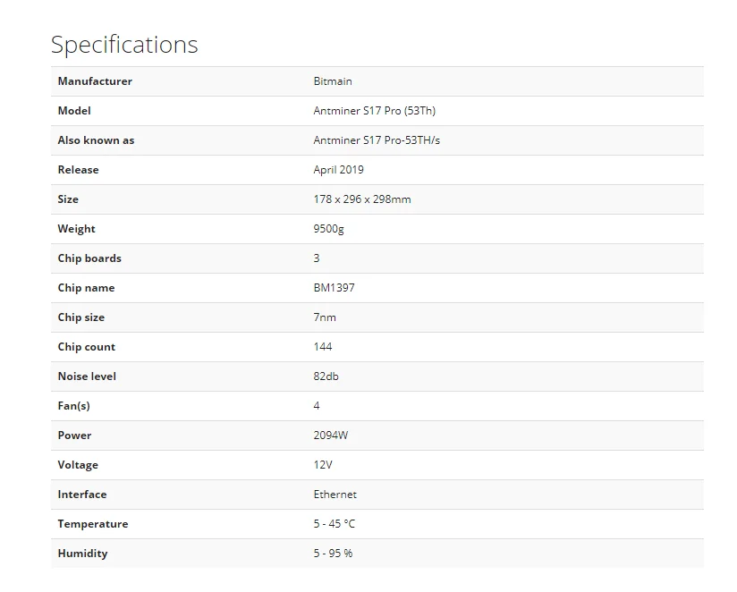The image size is (737, 592).
Task: Click the Chip boards row label
Action: click(89, 258)
